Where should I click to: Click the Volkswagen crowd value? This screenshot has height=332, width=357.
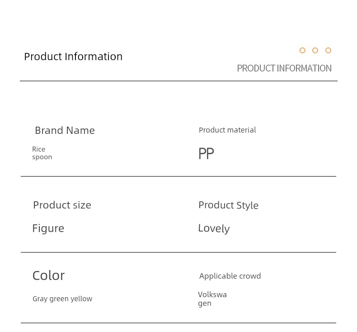coord(212,299)
